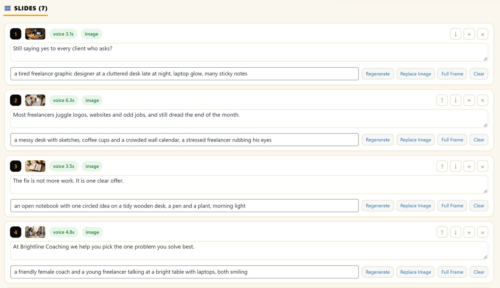Move slide 2 up with arrow icon
Screen dimensions: 500x288
(x=442, y=100)
